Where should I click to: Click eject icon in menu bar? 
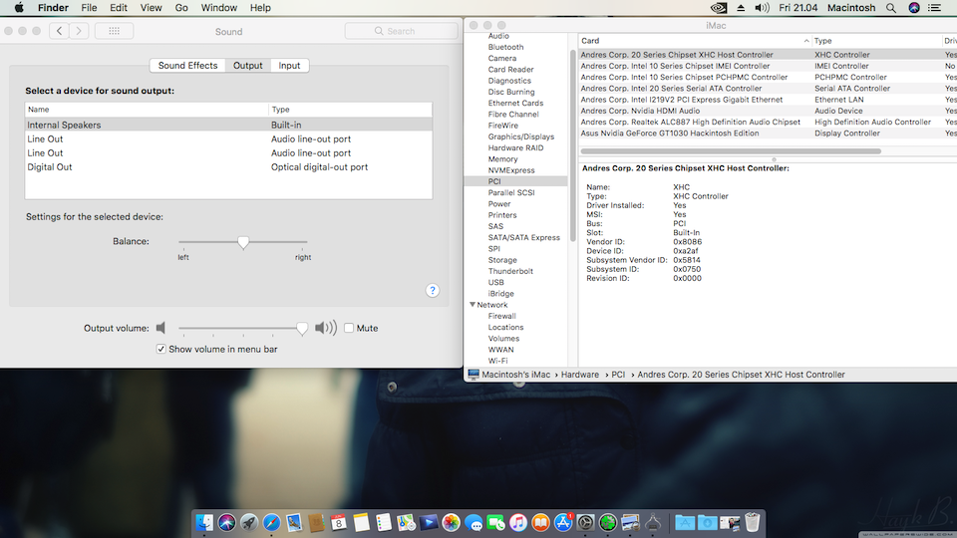741,8
